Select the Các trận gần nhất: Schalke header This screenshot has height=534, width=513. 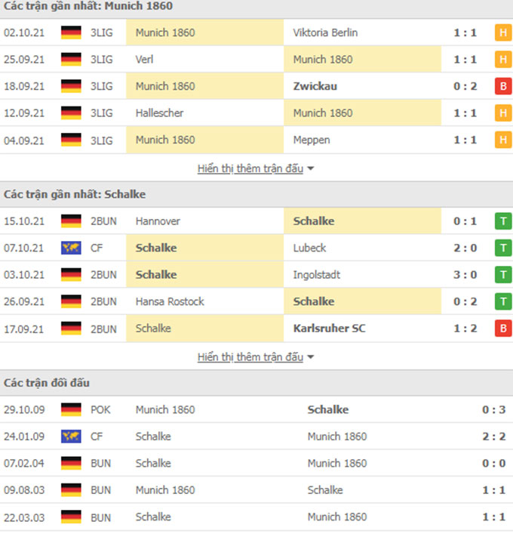75,194
